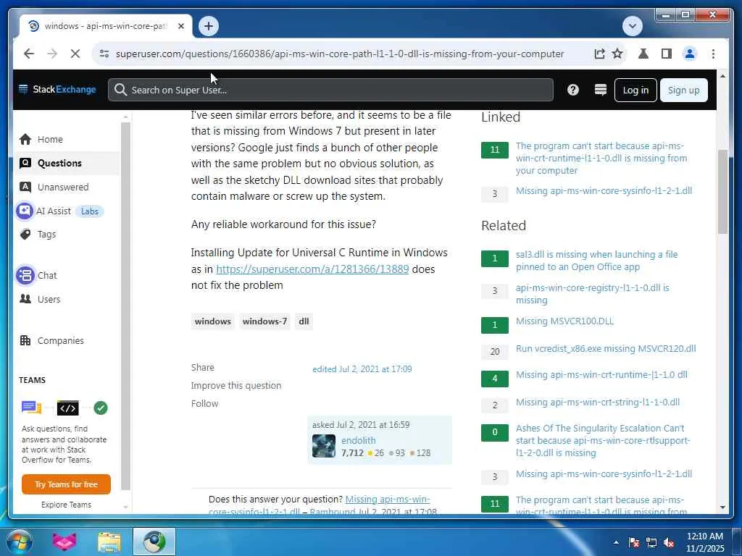Open File Explorer from taskbar
Screen dimensions: 742x556
point(109,542)
